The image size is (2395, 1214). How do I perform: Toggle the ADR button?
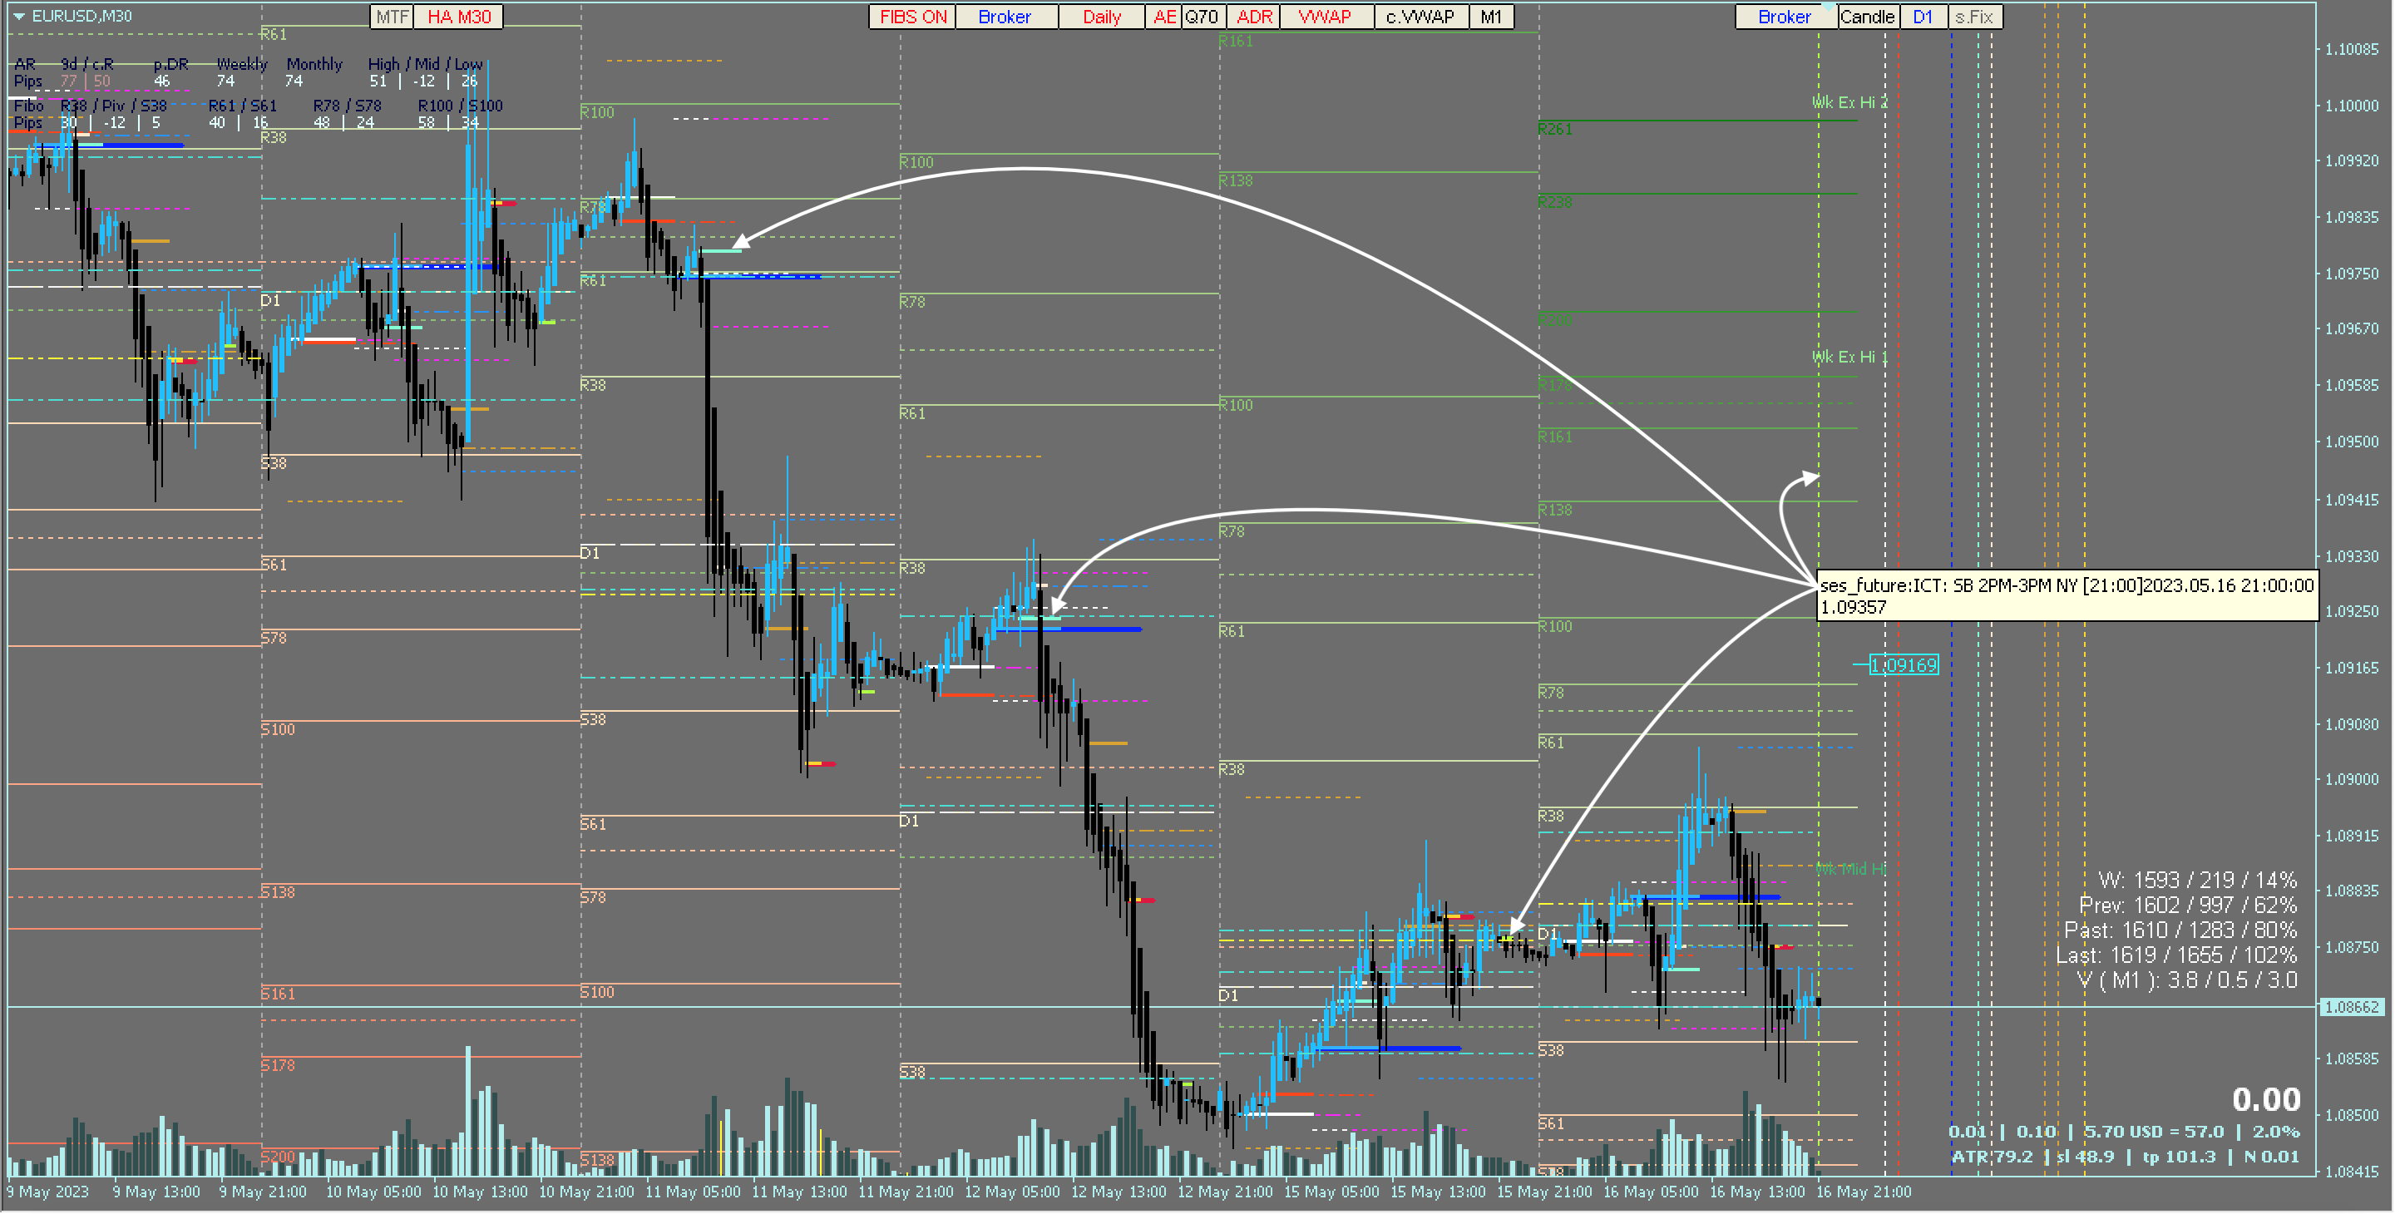(1254, 17)
